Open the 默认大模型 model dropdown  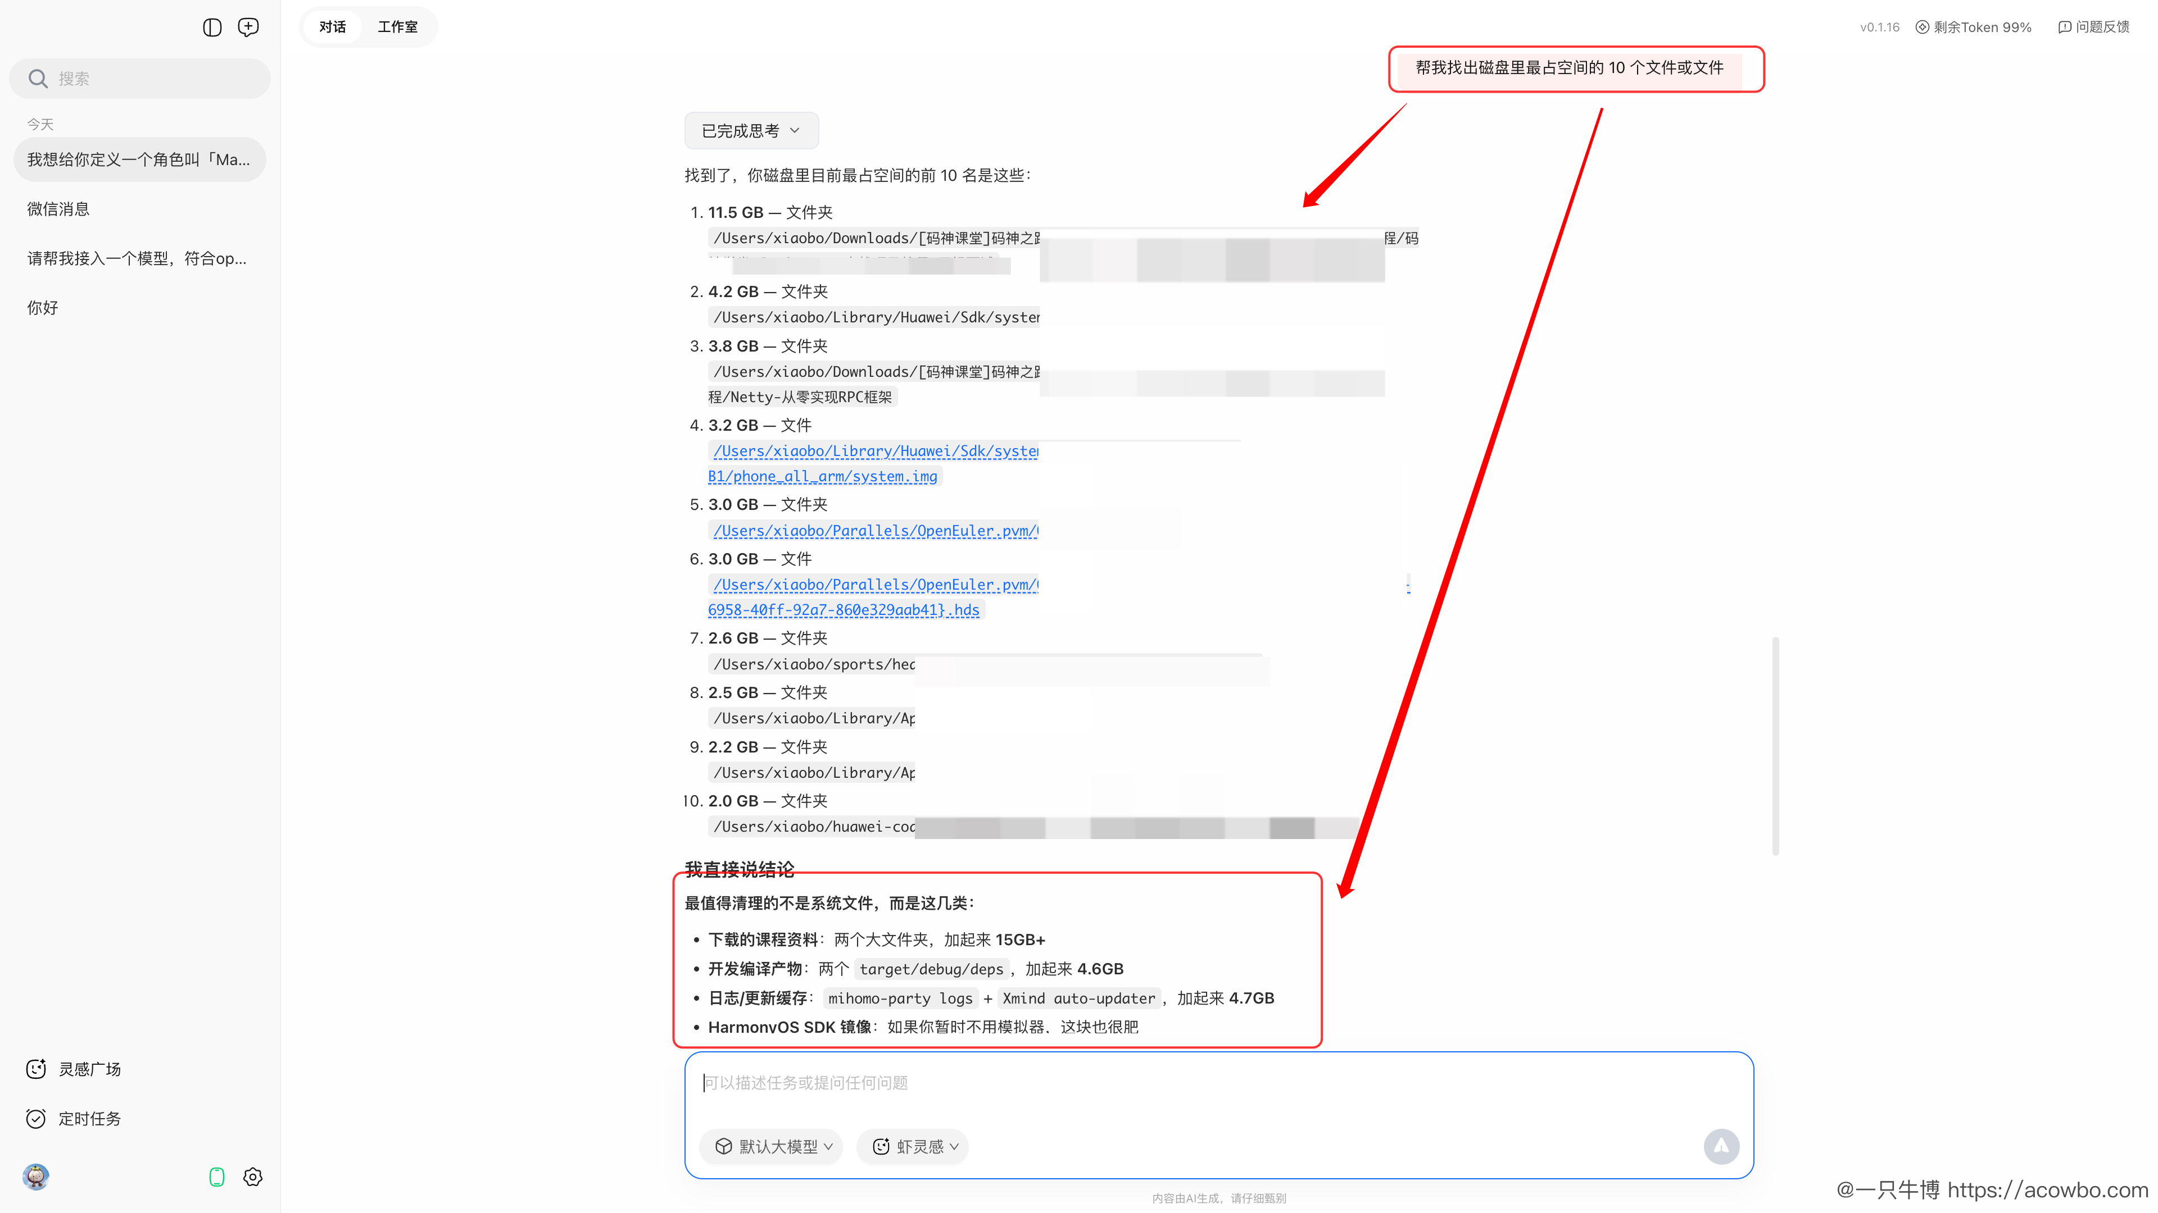(x=772, y=1146)
